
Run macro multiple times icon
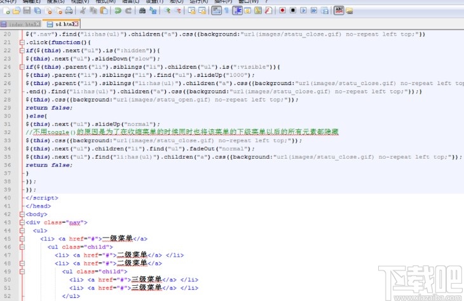pos(314,11)
